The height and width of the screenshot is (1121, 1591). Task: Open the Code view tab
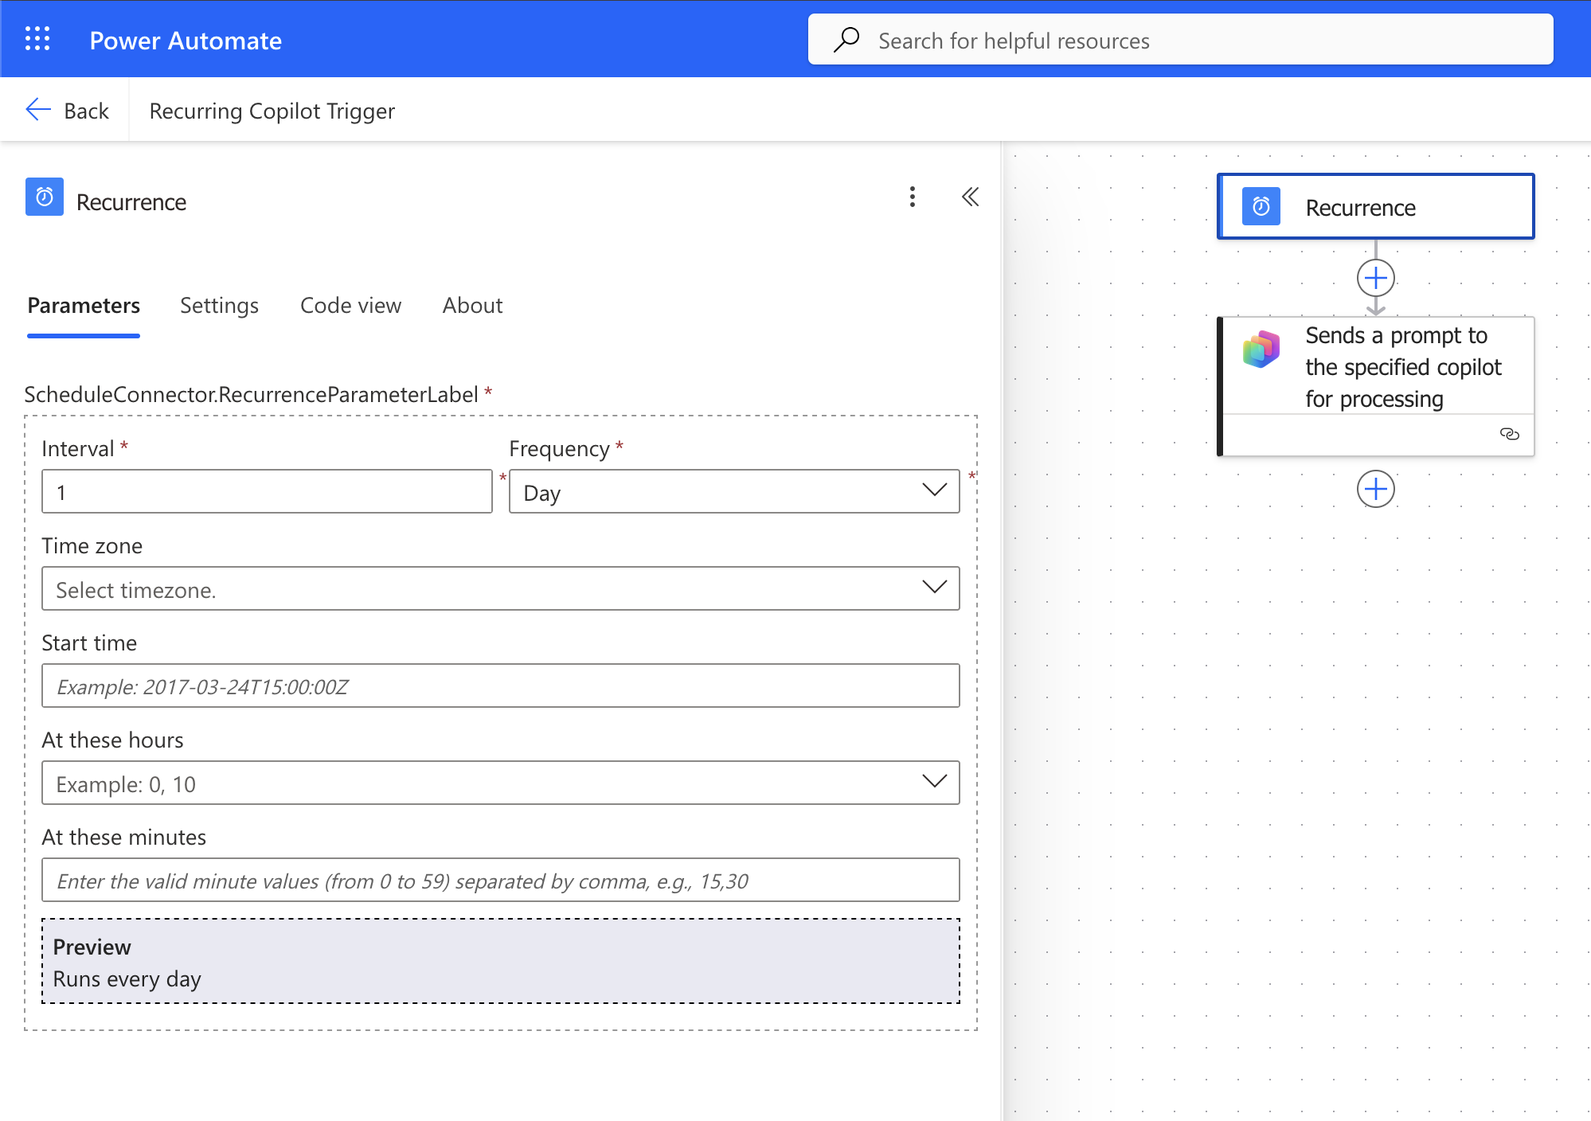(350, 306)
